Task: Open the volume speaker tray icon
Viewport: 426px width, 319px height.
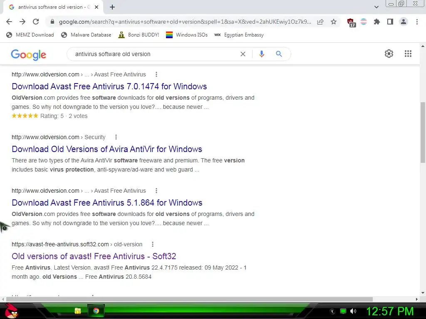Action: click(353, 311)
